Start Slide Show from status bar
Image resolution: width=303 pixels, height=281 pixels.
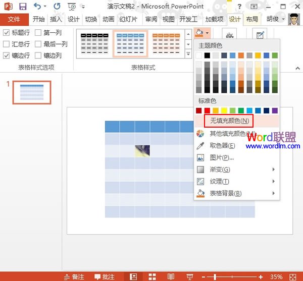[x=189, y=277]
